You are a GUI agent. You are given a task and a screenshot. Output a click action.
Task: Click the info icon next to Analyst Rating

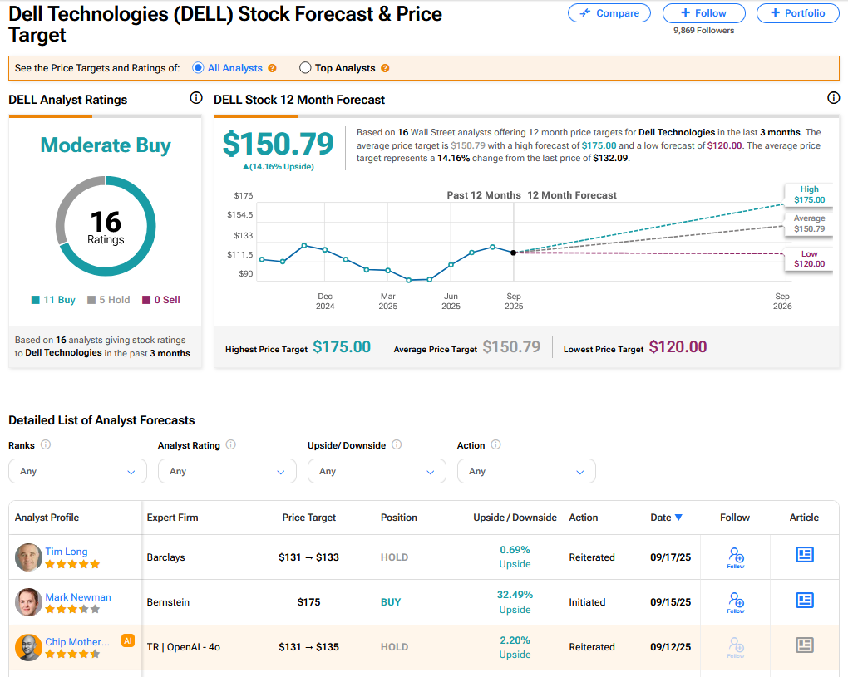(x=231, y=444)
